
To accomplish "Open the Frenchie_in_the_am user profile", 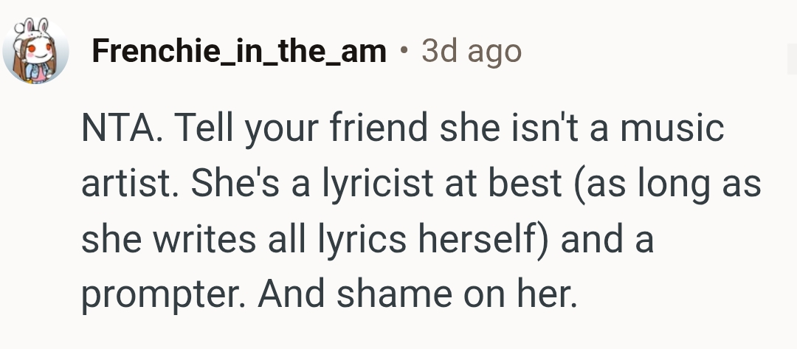I will tap(238, 51).
